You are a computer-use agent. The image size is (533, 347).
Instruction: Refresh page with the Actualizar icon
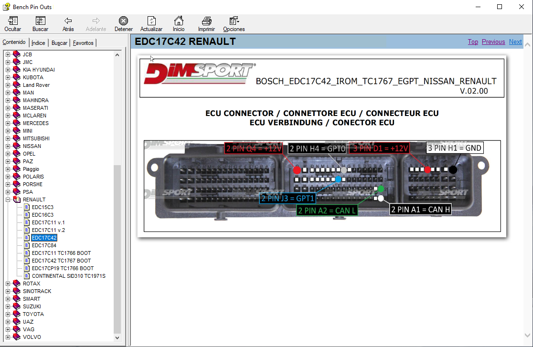(x=151, y=21)
